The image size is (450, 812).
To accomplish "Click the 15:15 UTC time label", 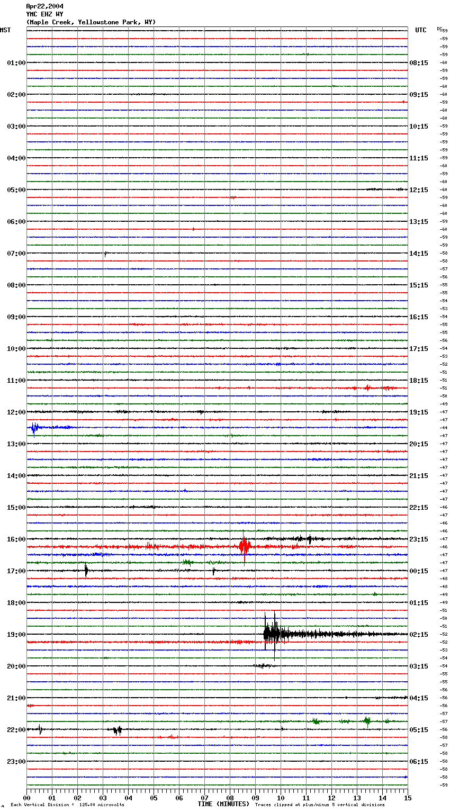I will (x=419, y=285).
